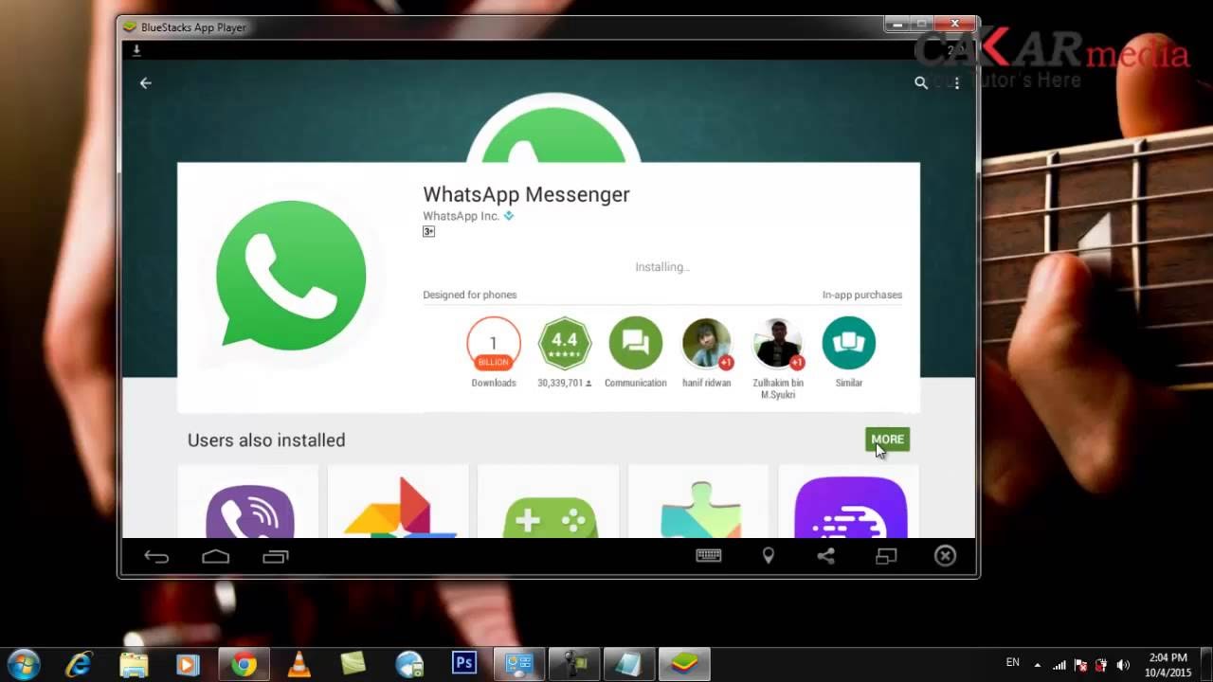
Task: Click the BlueStacks share icon
Action: click(x=826, y=556)
